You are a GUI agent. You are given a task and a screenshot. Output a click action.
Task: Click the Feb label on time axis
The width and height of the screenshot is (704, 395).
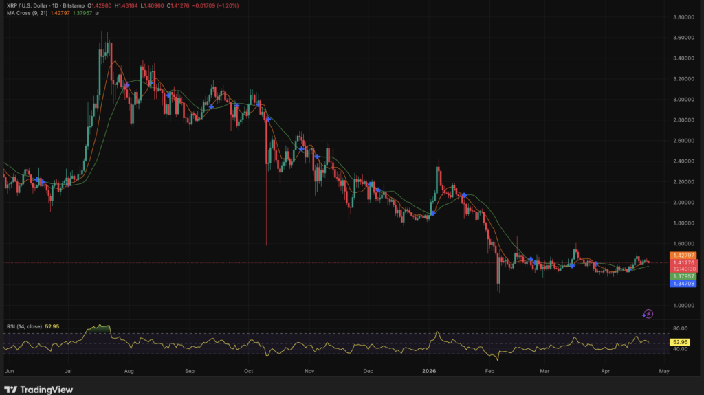[x=489, y=371]
